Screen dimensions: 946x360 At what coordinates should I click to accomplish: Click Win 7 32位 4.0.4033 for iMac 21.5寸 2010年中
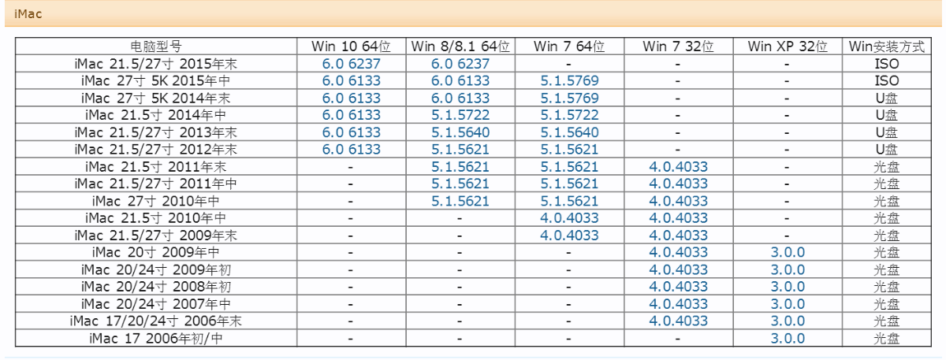(x=679, y=218)
